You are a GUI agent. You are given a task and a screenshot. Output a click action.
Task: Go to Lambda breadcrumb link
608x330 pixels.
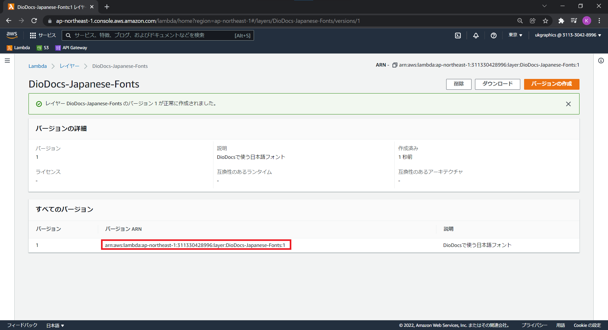pyautogui.click(x=37, y=66)
